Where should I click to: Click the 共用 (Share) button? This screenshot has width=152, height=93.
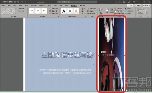click(146, 5)
